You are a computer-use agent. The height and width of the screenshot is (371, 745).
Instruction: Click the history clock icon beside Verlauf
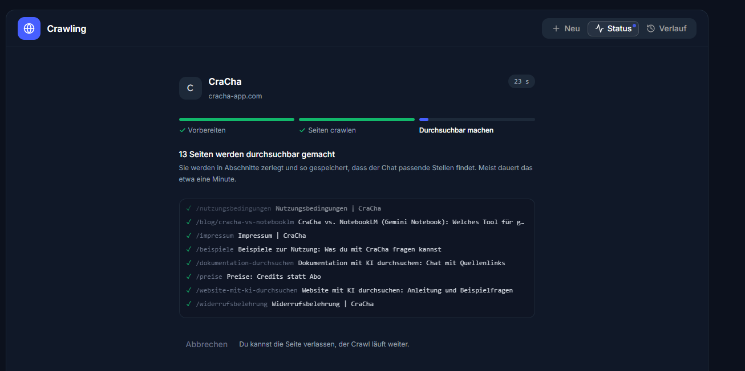pos(651,28)
